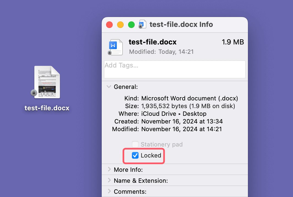The image size is (293, 197).
Task: Click the red close button of the Info window
Action: click(109, 24)
